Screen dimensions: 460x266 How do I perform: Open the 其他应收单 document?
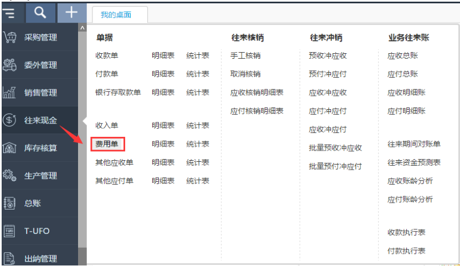115,162
